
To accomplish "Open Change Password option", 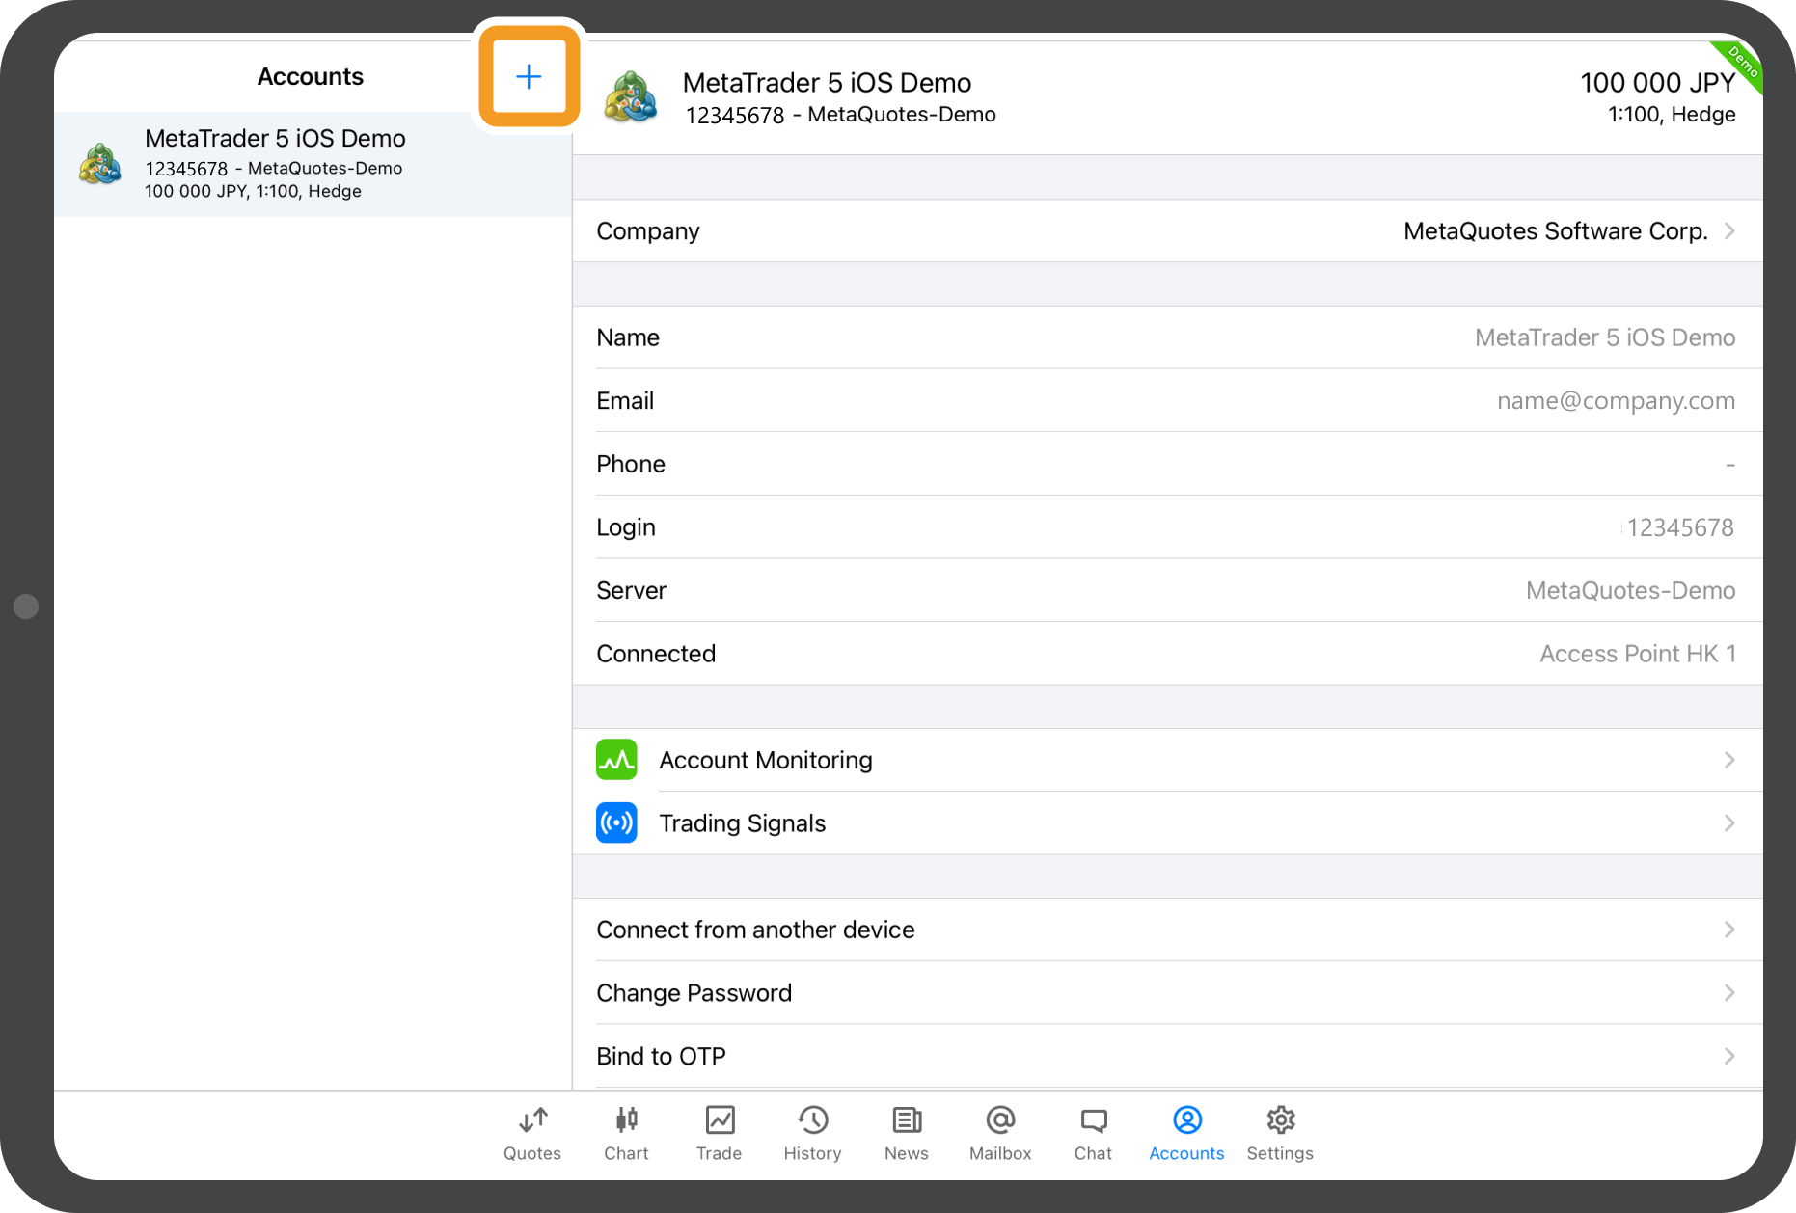I will tap(694, 993).
